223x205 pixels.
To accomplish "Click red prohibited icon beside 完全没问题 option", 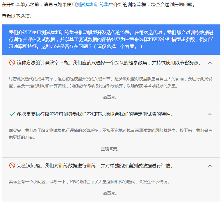I will coord(12,166).
